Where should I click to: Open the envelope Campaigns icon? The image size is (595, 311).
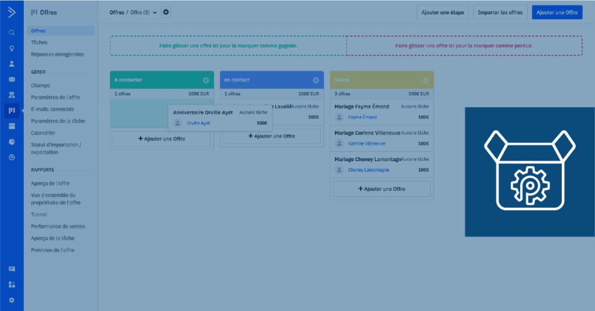[x=12, y=79]
